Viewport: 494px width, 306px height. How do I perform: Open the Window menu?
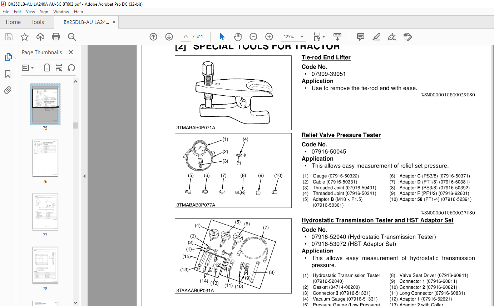61,12
